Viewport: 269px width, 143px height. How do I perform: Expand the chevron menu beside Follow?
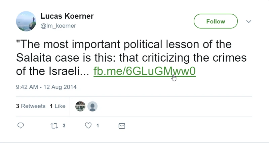pyautogui.click(x=249, y=21)
